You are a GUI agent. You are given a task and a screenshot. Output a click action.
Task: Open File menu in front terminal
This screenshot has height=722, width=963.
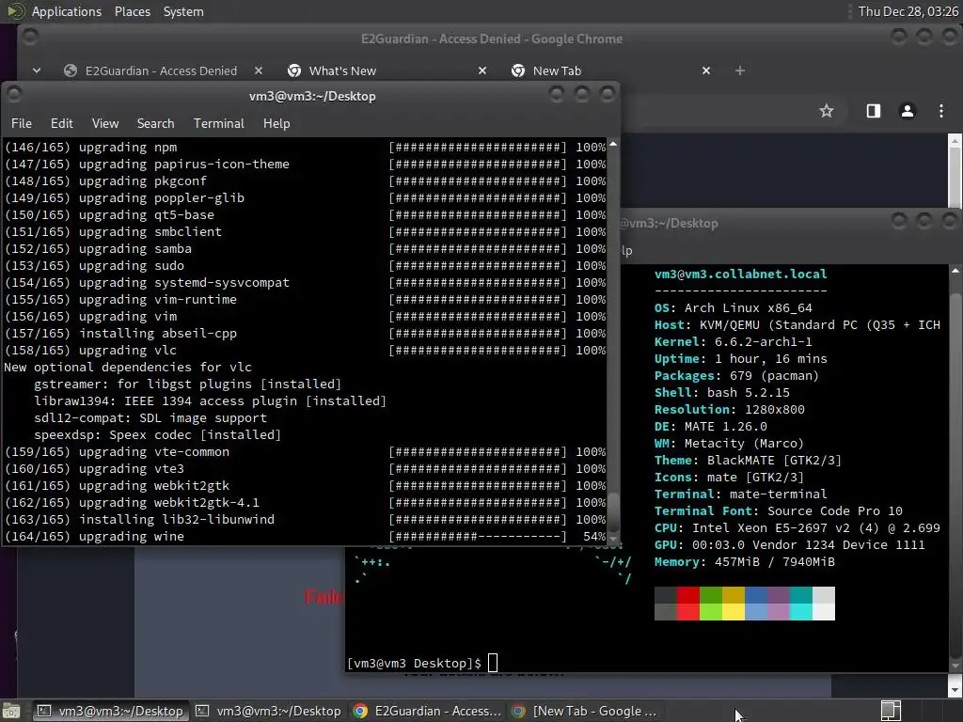(x=22, y=123)
